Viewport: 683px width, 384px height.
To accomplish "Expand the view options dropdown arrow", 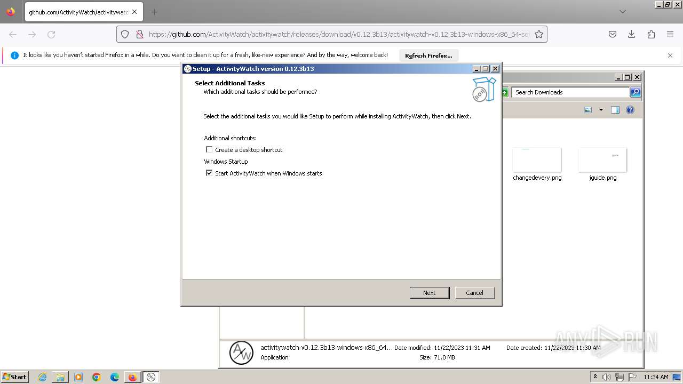I will click(x=601, y=110).
